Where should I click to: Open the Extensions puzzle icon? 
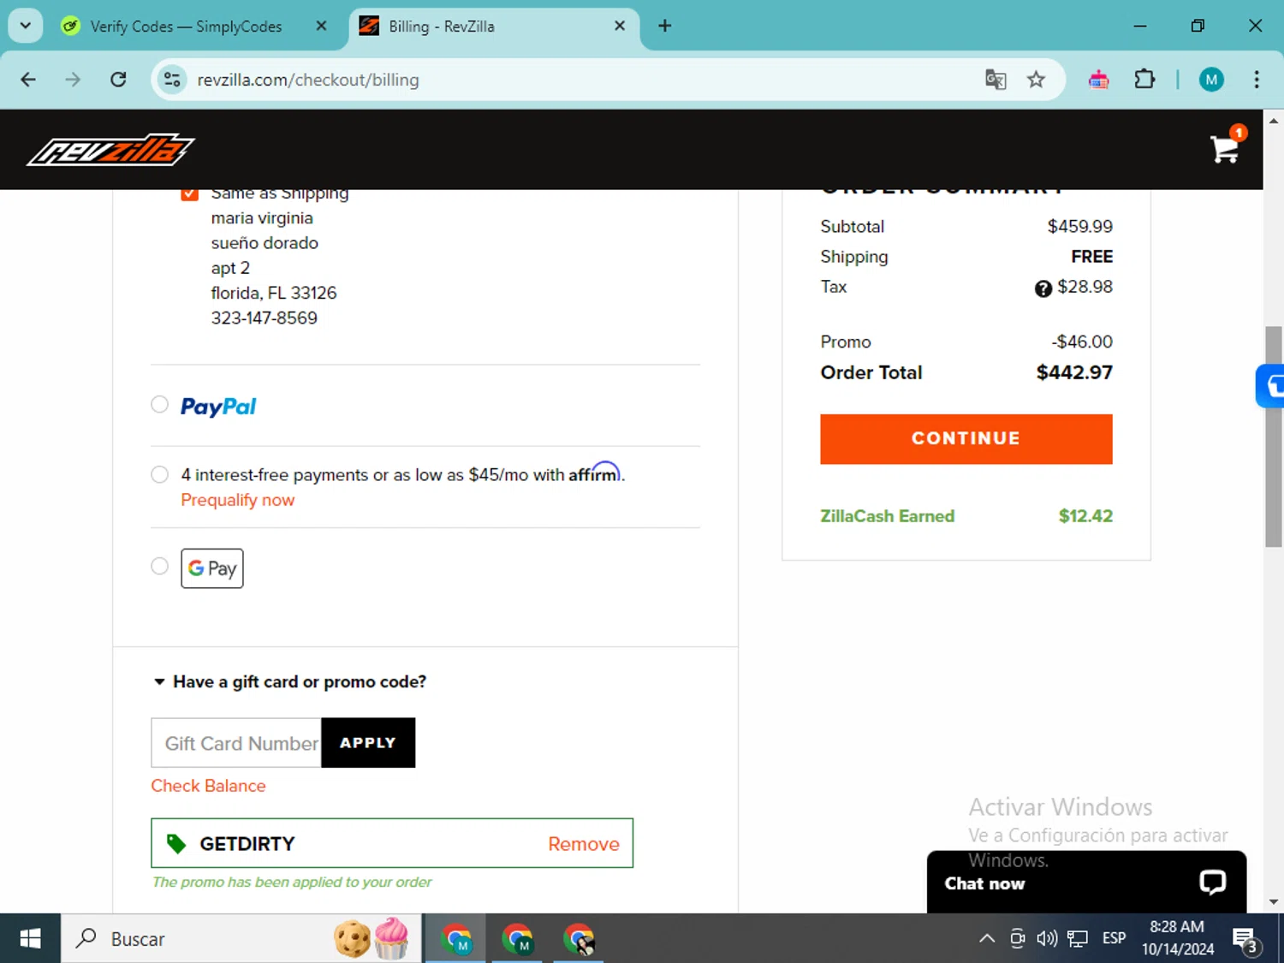coord(1144,80)
